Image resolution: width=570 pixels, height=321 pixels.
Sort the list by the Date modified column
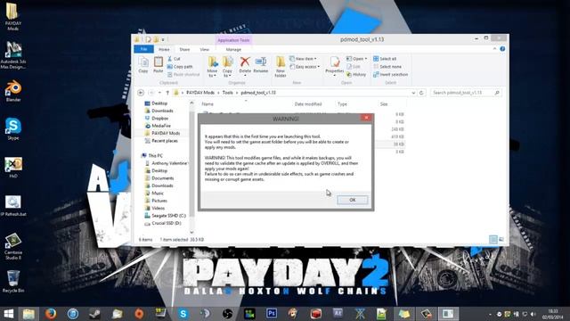tap(308, 104)
